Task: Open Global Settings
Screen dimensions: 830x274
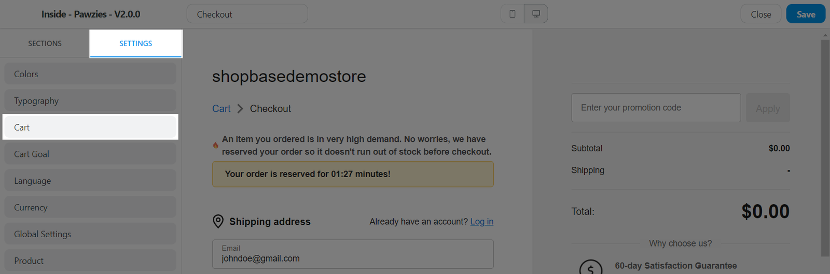Action: [x=90, y=234]
